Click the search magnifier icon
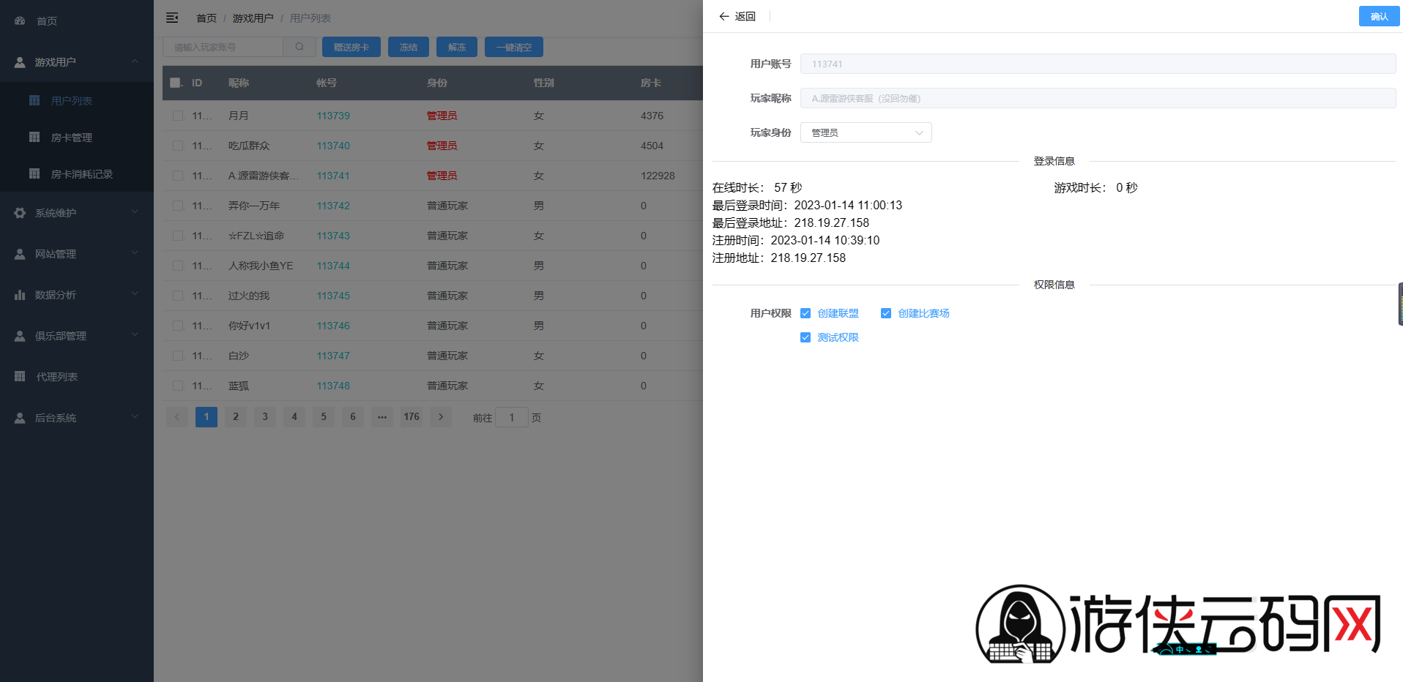Image resolution: width=1403 pixels, height=682 pixels. pos(299,46)
